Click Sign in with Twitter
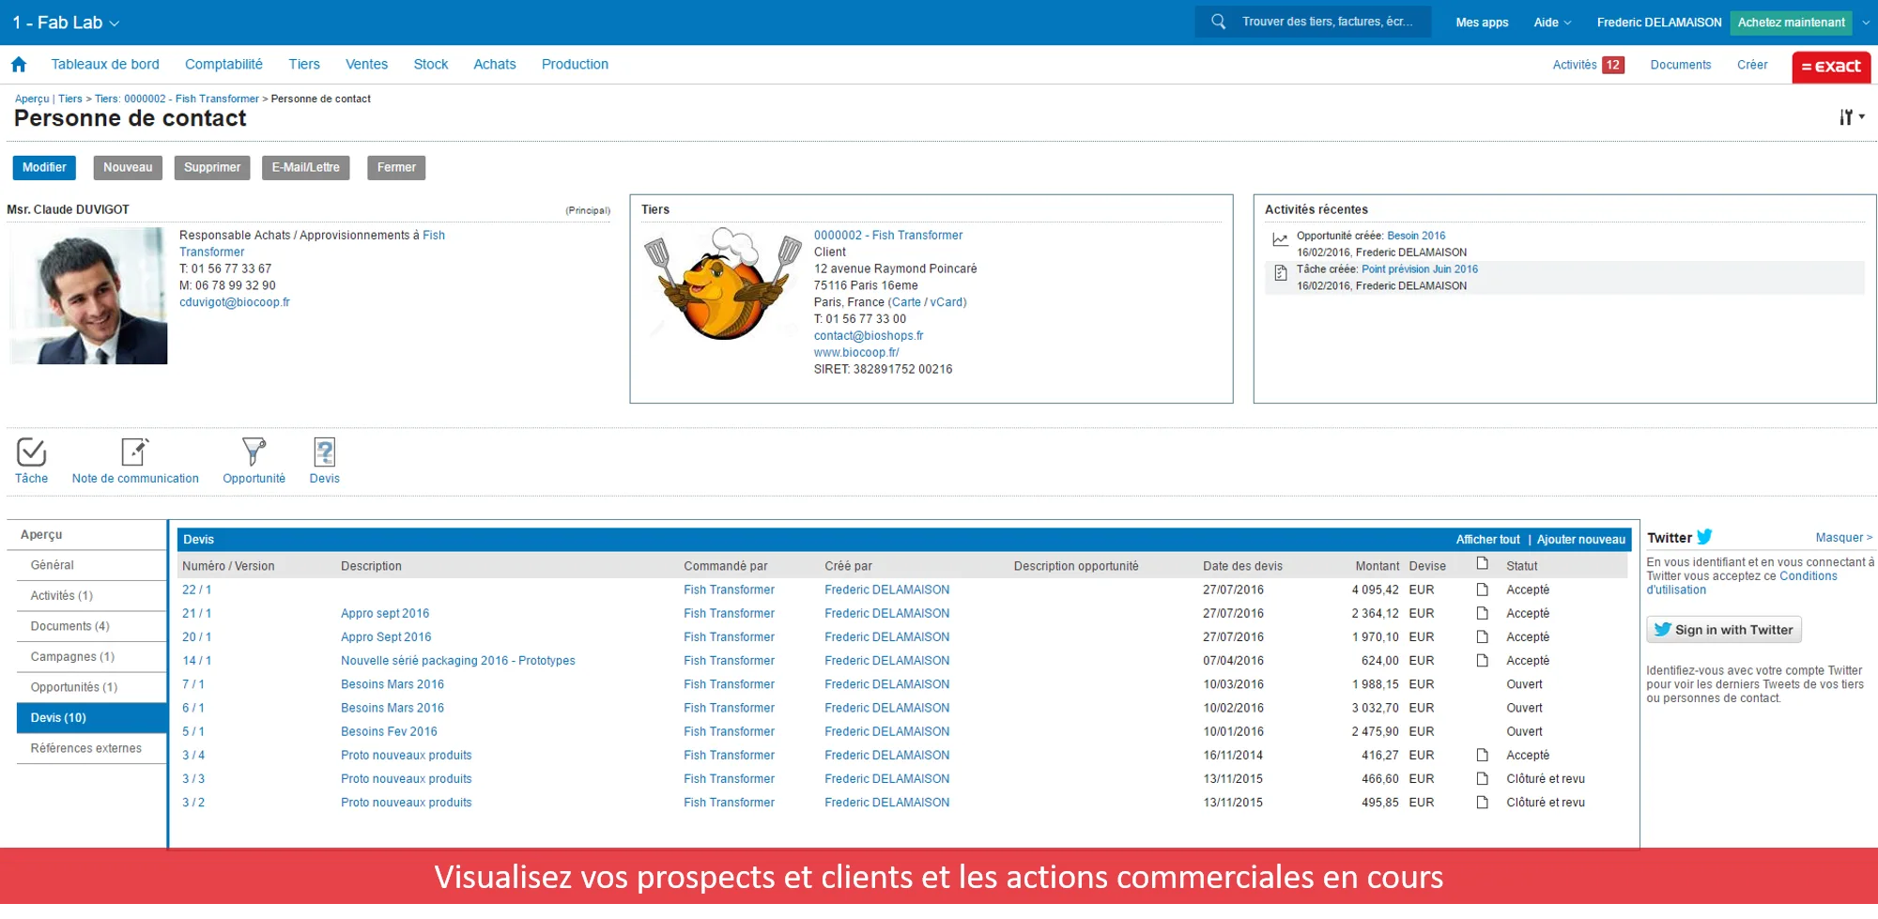 pyautogui.click(x=1724, y=631)
